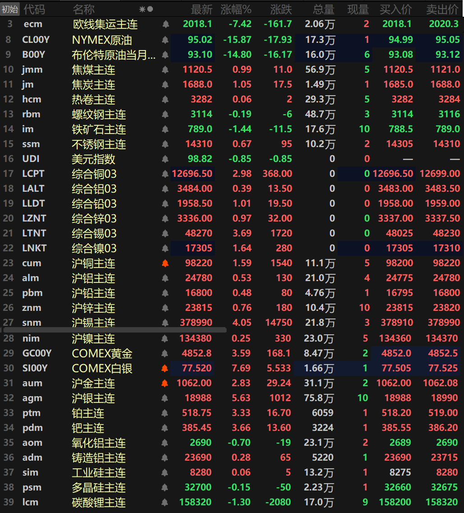Turn off the orange alert bell for COMEX白银
The height and width of the screenshot is (513, 464).
[x=165, y=368]
